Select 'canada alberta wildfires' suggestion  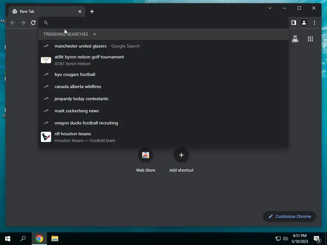tap(163, 87)
